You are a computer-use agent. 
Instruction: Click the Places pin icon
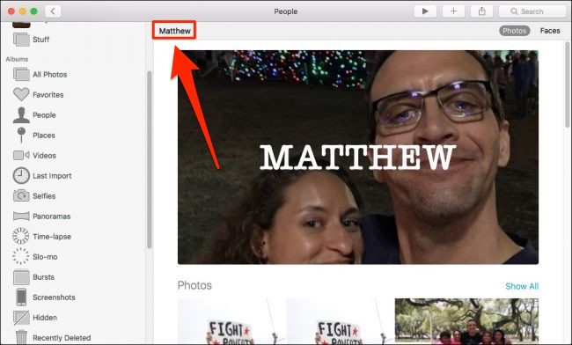(x=21, y=135)
